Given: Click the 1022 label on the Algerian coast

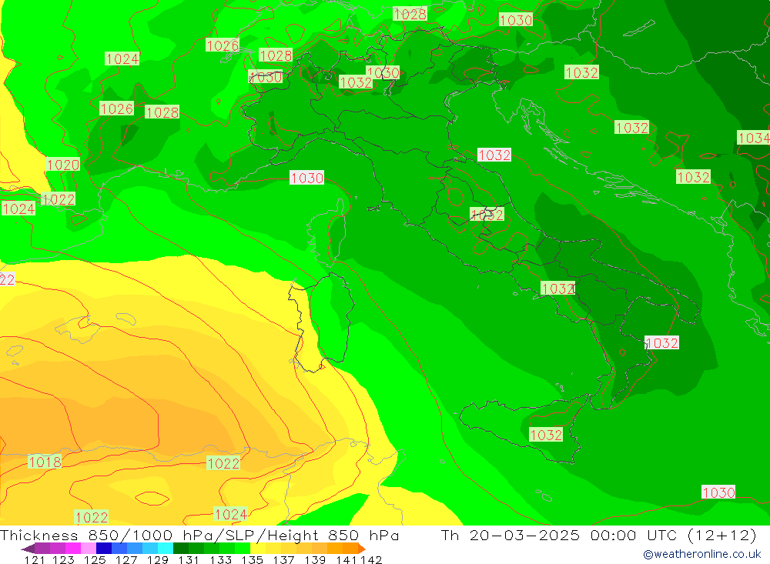Looking at the screenshot, I should click(223, 463).
